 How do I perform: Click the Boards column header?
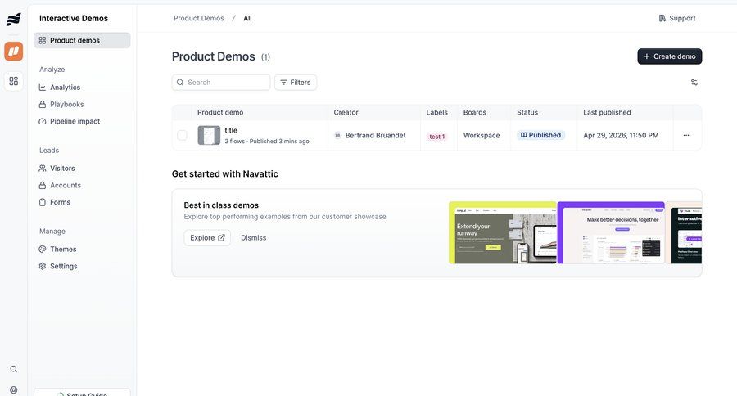pos(475,112)
